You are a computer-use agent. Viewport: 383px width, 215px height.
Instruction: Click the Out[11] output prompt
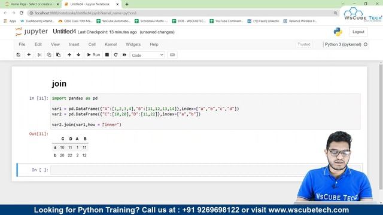[x=38, y=134]
